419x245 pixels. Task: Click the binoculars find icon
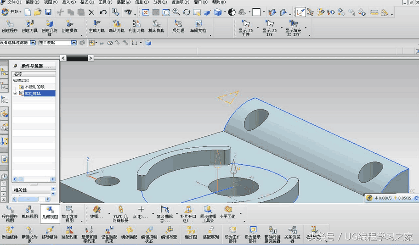128,12
